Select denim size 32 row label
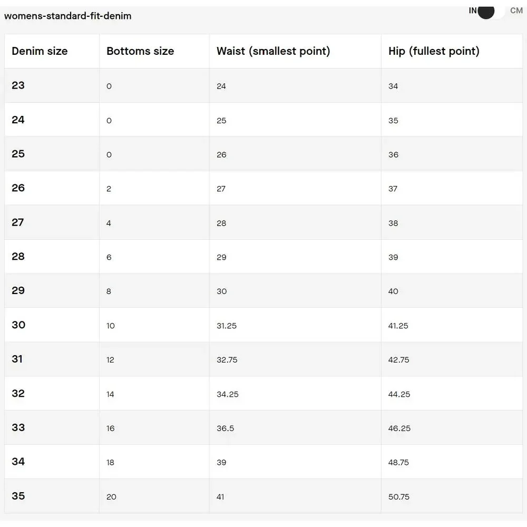This screenshot has width=527, height=527. [x=18, y=393]
